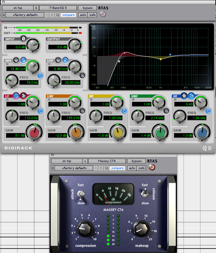Select the LF shelf filter type icon
This screenshot has width=216, height=253.
23,96
